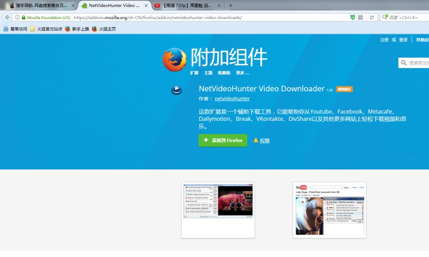Screen dimensions: 429x257
Task: Open the 最常访问 bookmark
Action: 15,29
